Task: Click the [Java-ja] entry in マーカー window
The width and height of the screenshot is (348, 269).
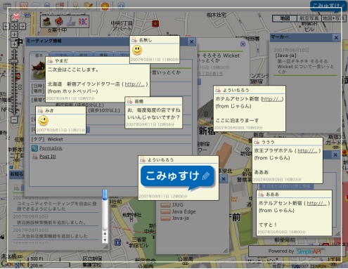Action: [x=285, y=55]
